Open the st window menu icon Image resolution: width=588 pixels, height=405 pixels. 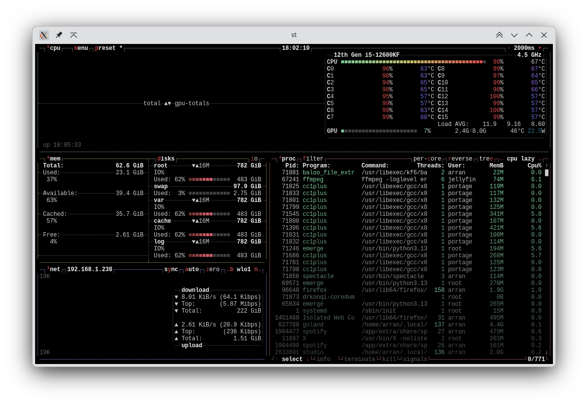[x=44, y=35]
